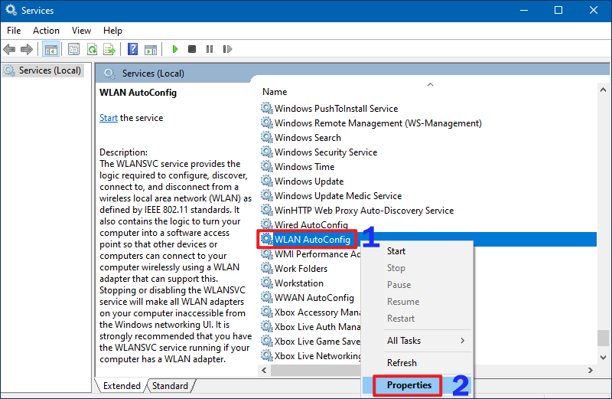Click gear icon beside Windows PushToInstall Service
Image resolution: width=612 pixels, height=399 pixels.
[x=267, y=108]
